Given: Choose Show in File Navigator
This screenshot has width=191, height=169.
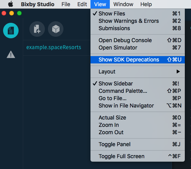Looking at the screenshot, I should (x=138, y=106).
